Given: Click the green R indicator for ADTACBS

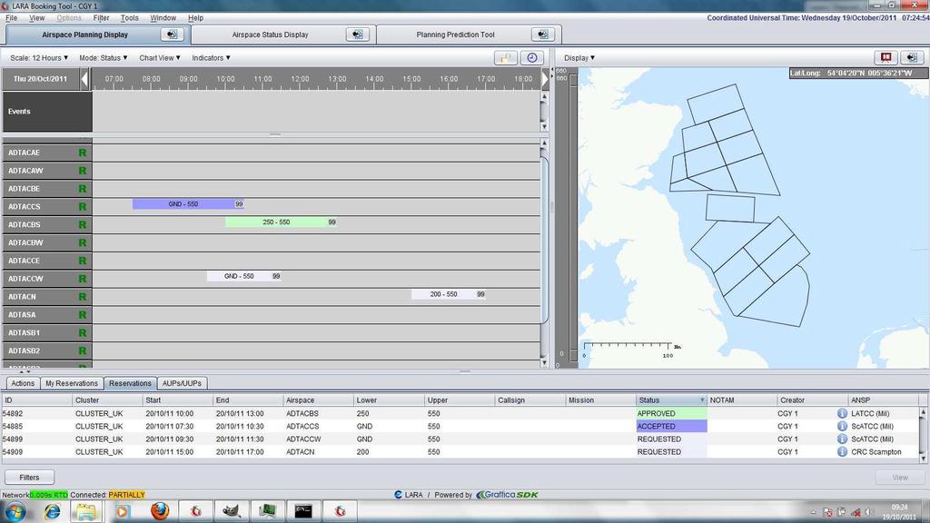Looking at the screenshot, I should (x=83, y=225).
